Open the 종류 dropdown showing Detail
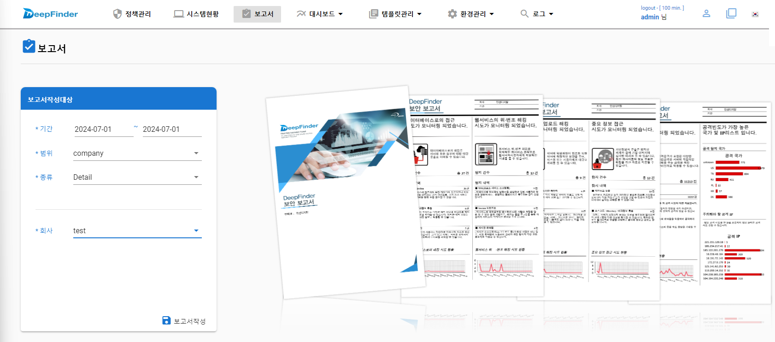Image resolution: width=775 pixels, height=342 pixels. click(x=137, y=177)
